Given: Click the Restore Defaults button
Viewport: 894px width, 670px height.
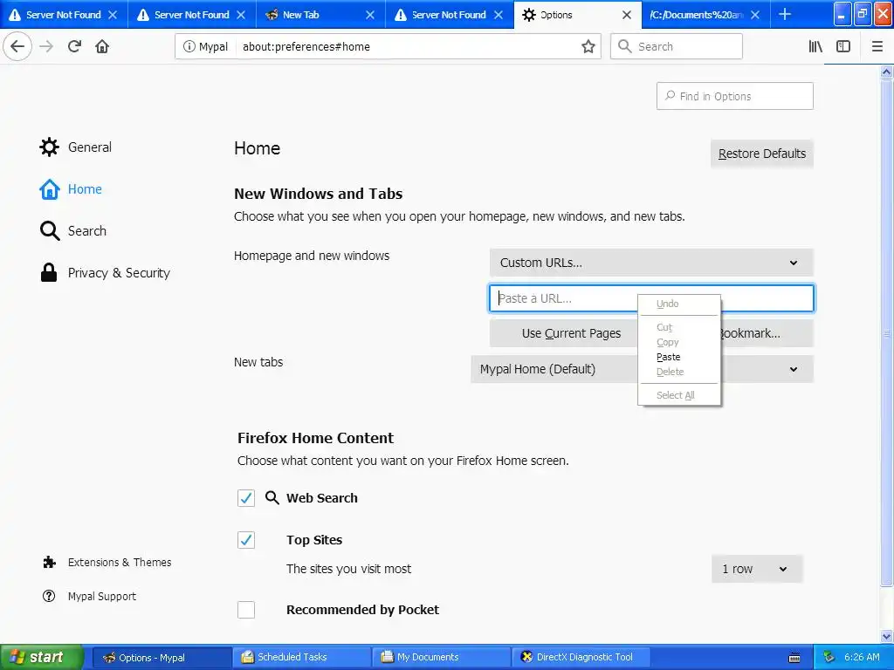Looking at the screenshot, I should pyautogui.click(x=761, y=154).
